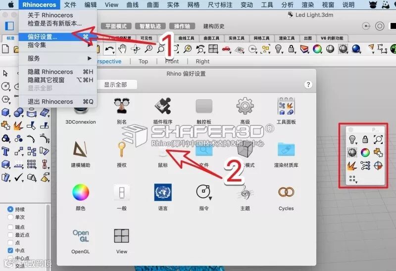The height and width of the screenshot is (271, 396).
Task: Switch to the Top viewport tab
Action: pos(143,61)
